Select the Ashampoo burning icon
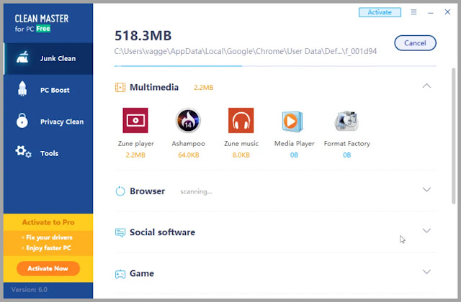 pyautogui.click(x=188, y=120)
